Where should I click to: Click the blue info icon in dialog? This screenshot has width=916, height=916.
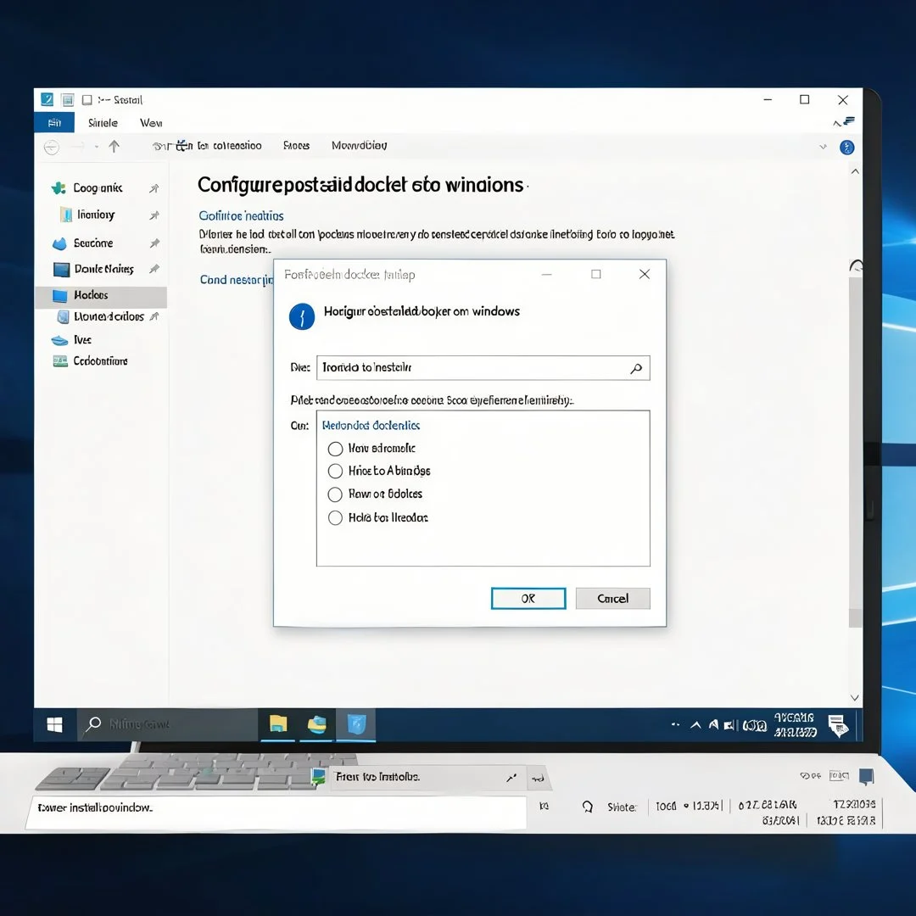coord(302,316)
